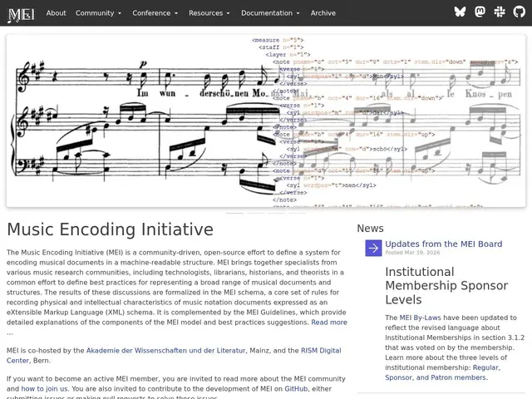Click the MEI logo in the navbar

click(21, 14)
